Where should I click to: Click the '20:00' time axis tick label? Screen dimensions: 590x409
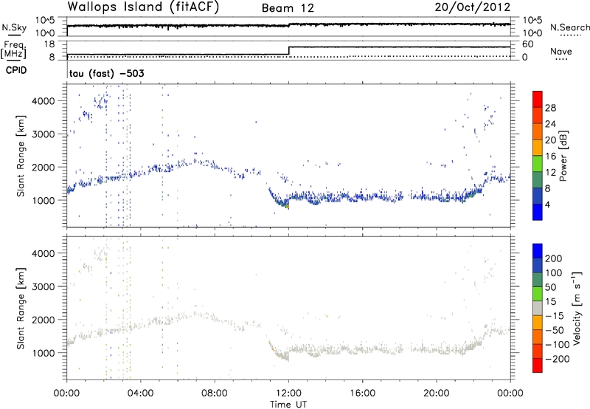(437, 393)
